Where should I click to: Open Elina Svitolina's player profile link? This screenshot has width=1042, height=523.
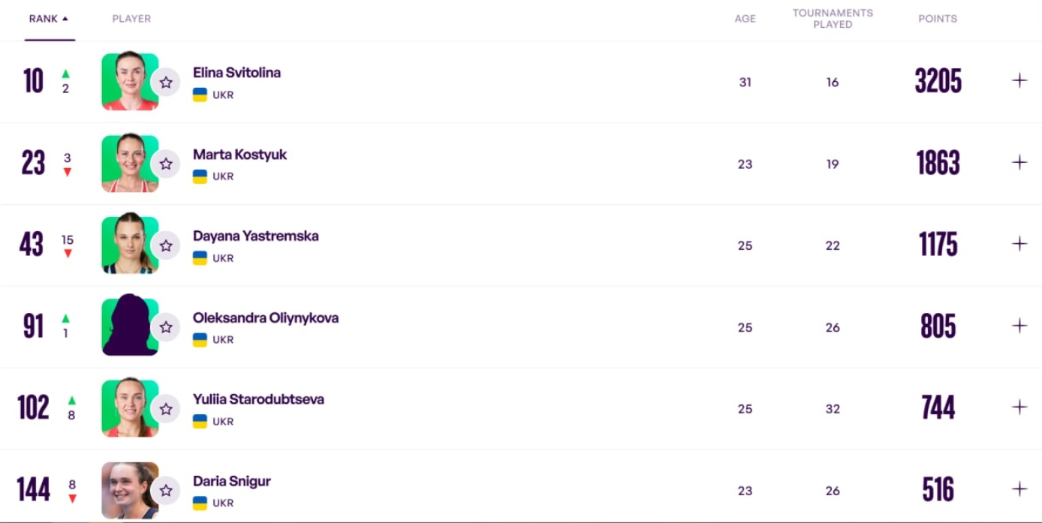(x=236, y=73)
